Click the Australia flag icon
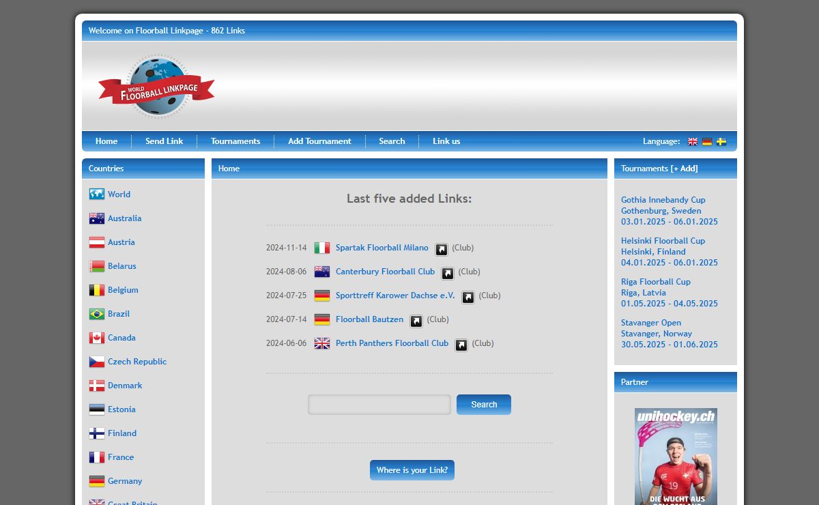This screenshot has height=505, width=819. 97,218
